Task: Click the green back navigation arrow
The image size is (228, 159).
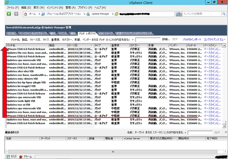Action: click(x=9, y=14)
